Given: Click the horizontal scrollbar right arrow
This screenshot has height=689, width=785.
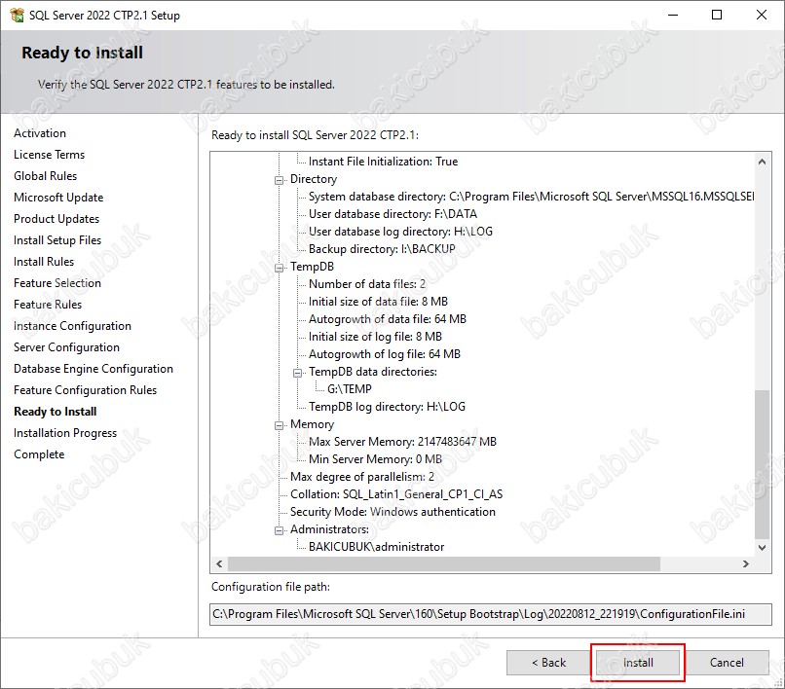Looking at the screenshot, I should [x=746, y=563].
